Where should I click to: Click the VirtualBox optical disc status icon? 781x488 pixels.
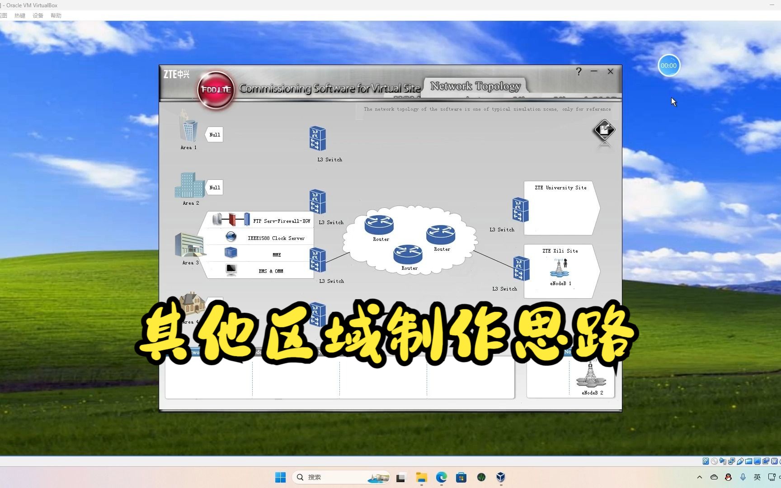point(714,461)
